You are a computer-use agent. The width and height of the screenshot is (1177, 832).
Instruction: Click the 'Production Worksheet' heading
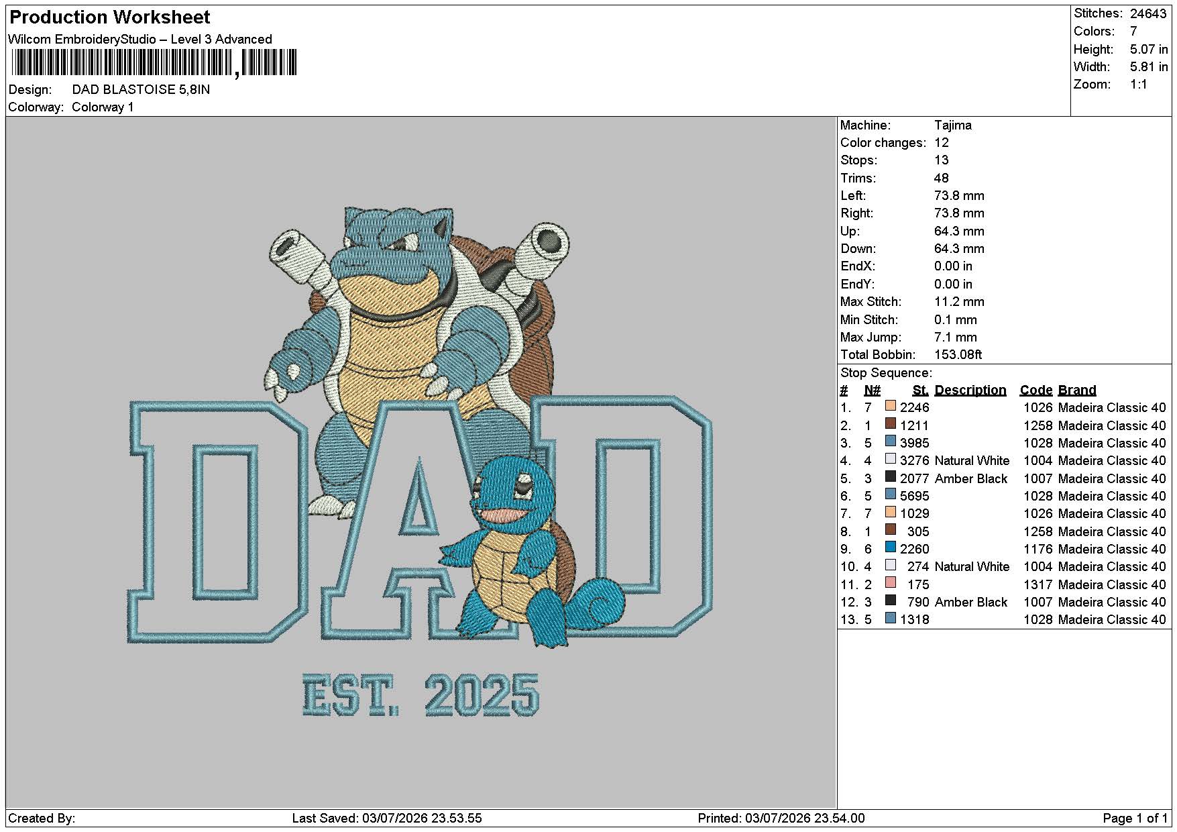(x=110, y=17)
